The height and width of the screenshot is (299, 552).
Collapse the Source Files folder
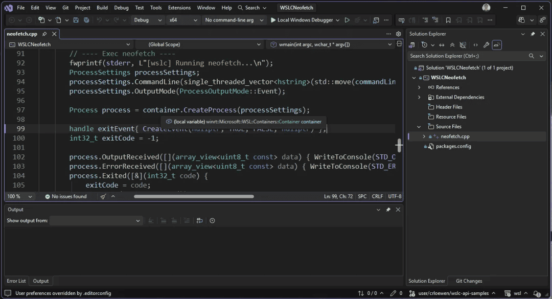[x=419, y=127]
